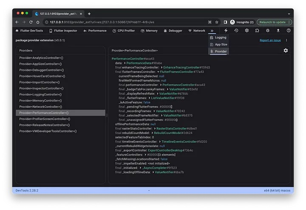Expand the _flutterFrames ListValueNotifier node
The width and height of the screenshot is (306, 210).
click(149, 98)
